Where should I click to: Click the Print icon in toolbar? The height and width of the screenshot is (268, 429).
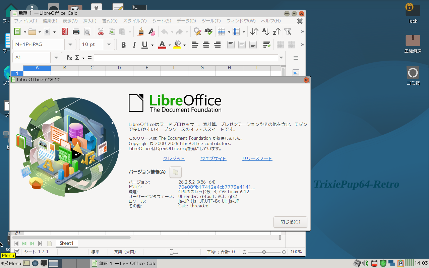click(x=76, y=32)
